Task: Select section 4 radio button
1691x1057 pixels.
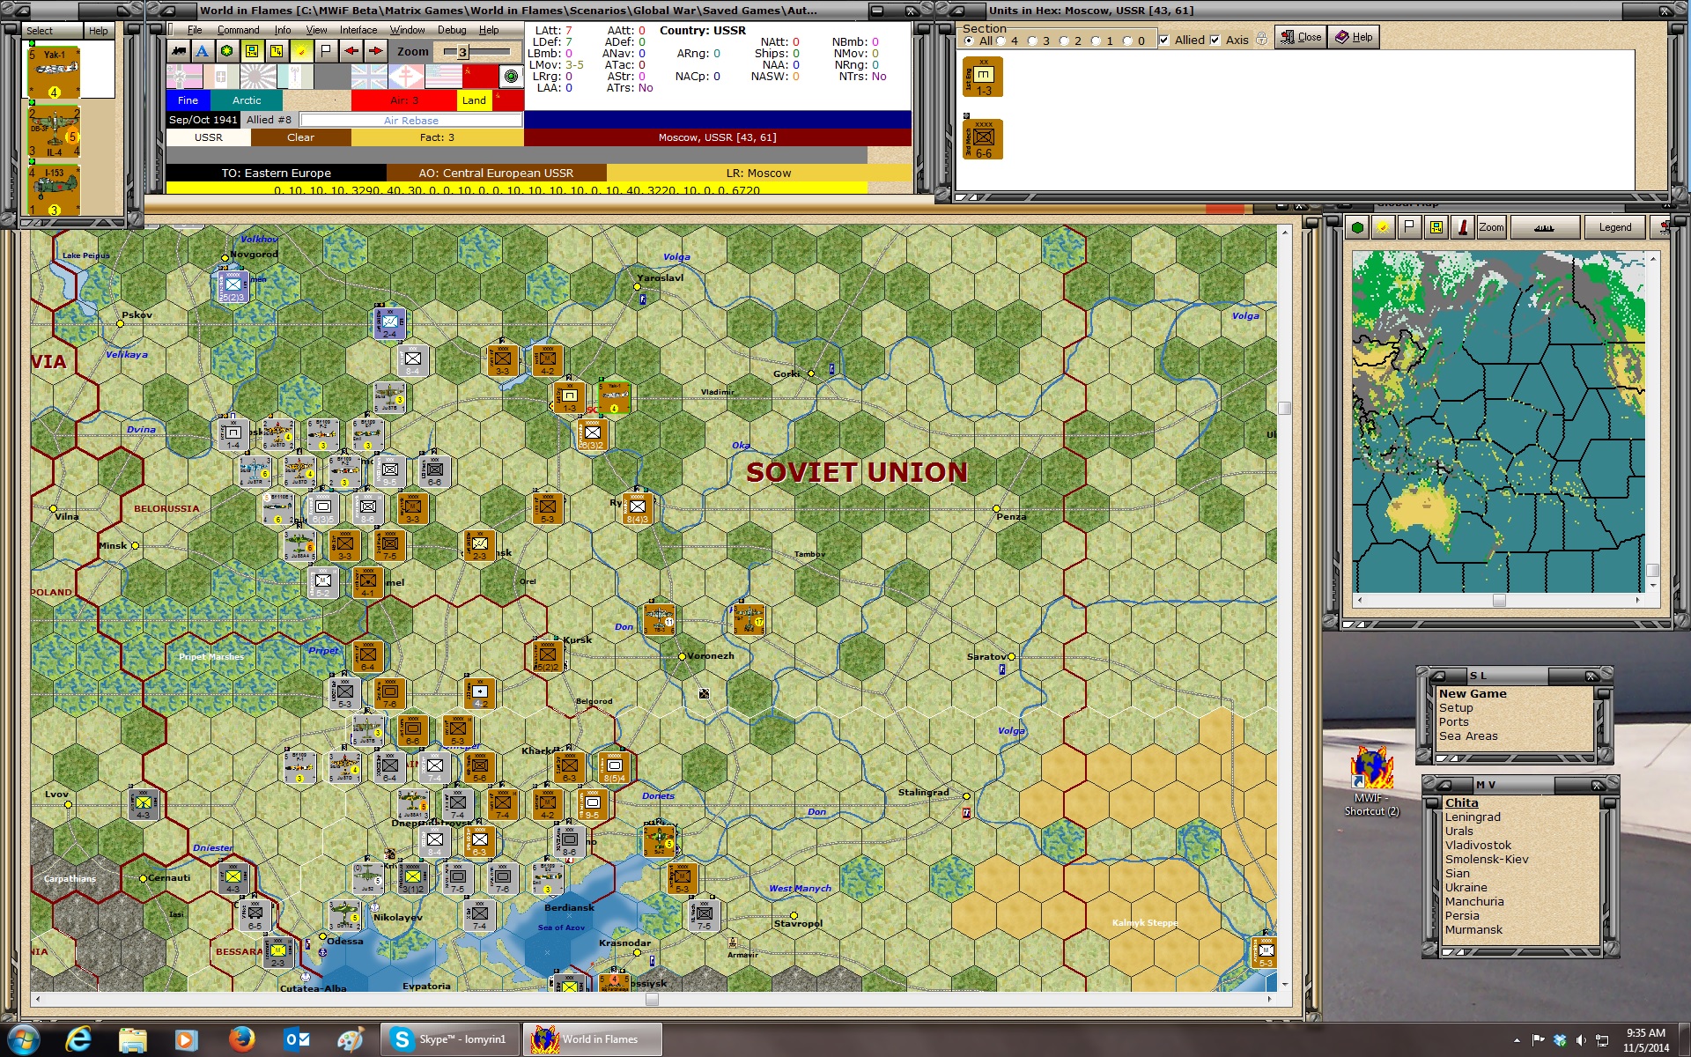Action: point(1001,41)
